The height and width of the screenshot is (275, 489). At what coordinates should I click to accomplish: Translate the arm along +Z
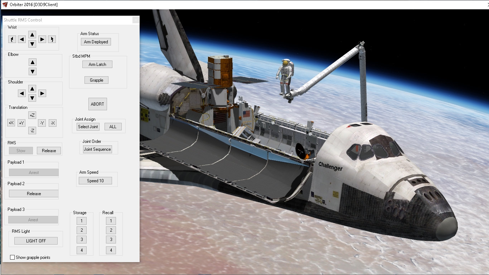pyautogui.click(x=32, y=115)
